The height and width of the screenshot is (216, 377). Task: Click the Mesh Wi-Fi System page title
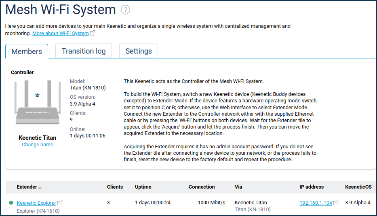pos(61,10)
